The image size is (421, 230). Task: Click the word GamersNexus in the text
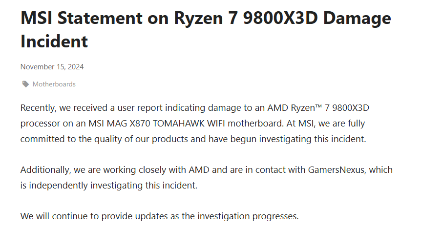point(337,169)
